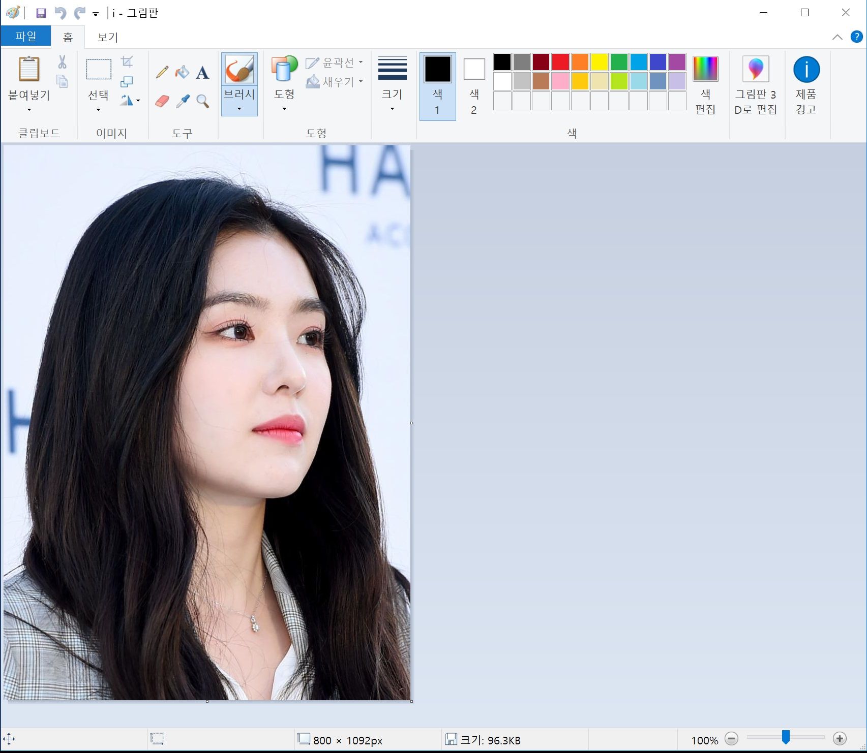Click the rectangular Select tool icon

(99, 69)
